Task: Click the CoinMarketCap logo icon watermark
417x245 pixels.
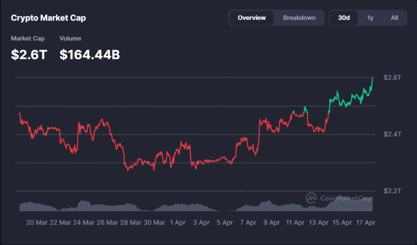Action: pyautogui.click(x=312, y=198)
